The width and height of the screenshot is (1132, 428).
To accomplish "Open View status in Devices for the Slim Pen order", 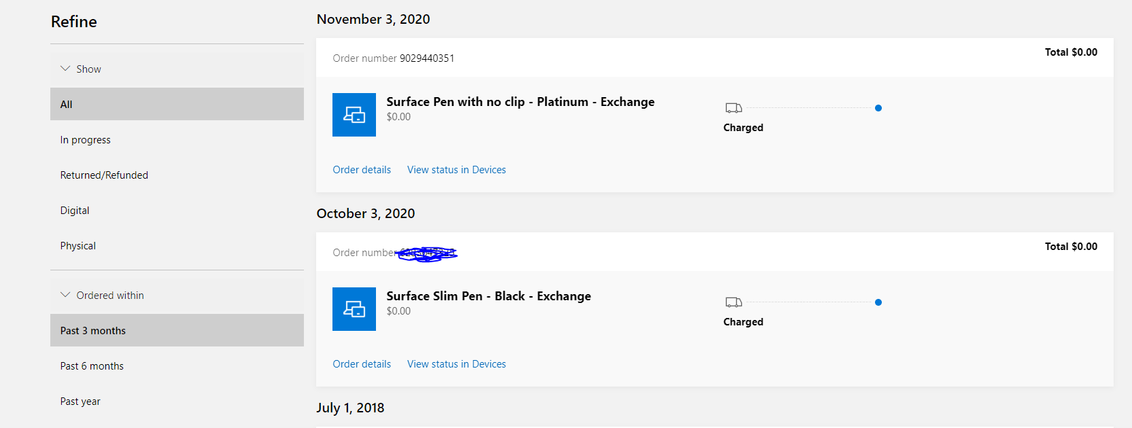I will 456,364.
